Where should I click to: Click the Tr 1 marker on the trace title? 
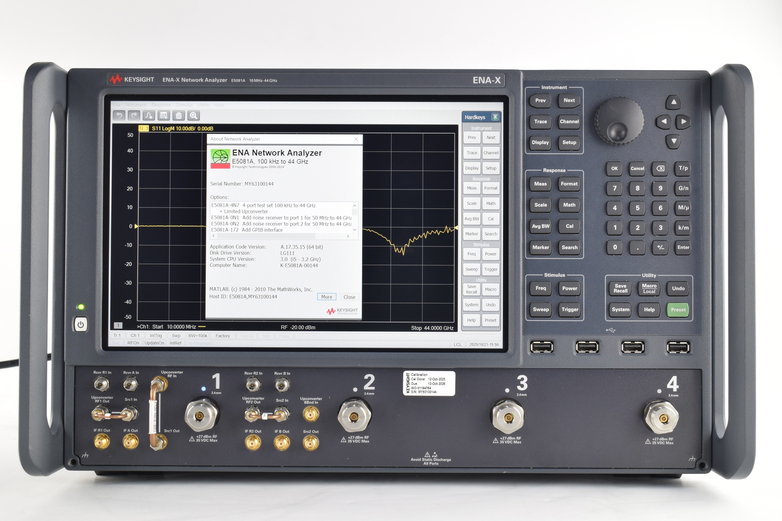143,128
